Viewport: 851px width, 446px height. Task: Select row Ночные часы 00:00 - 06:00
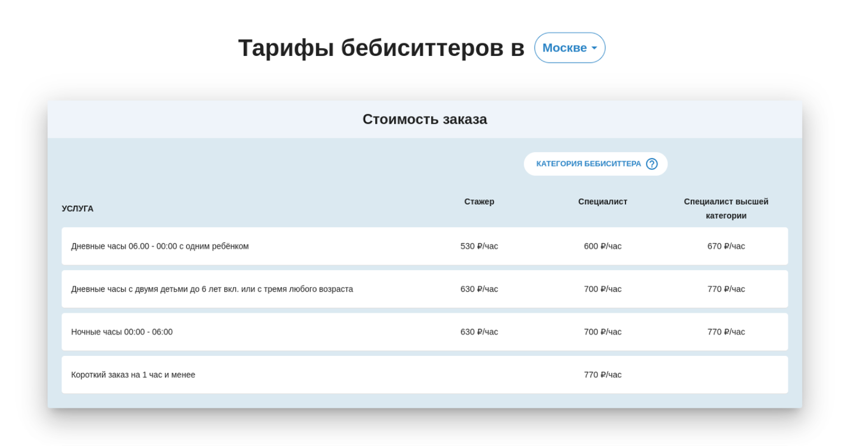(425, 332)
